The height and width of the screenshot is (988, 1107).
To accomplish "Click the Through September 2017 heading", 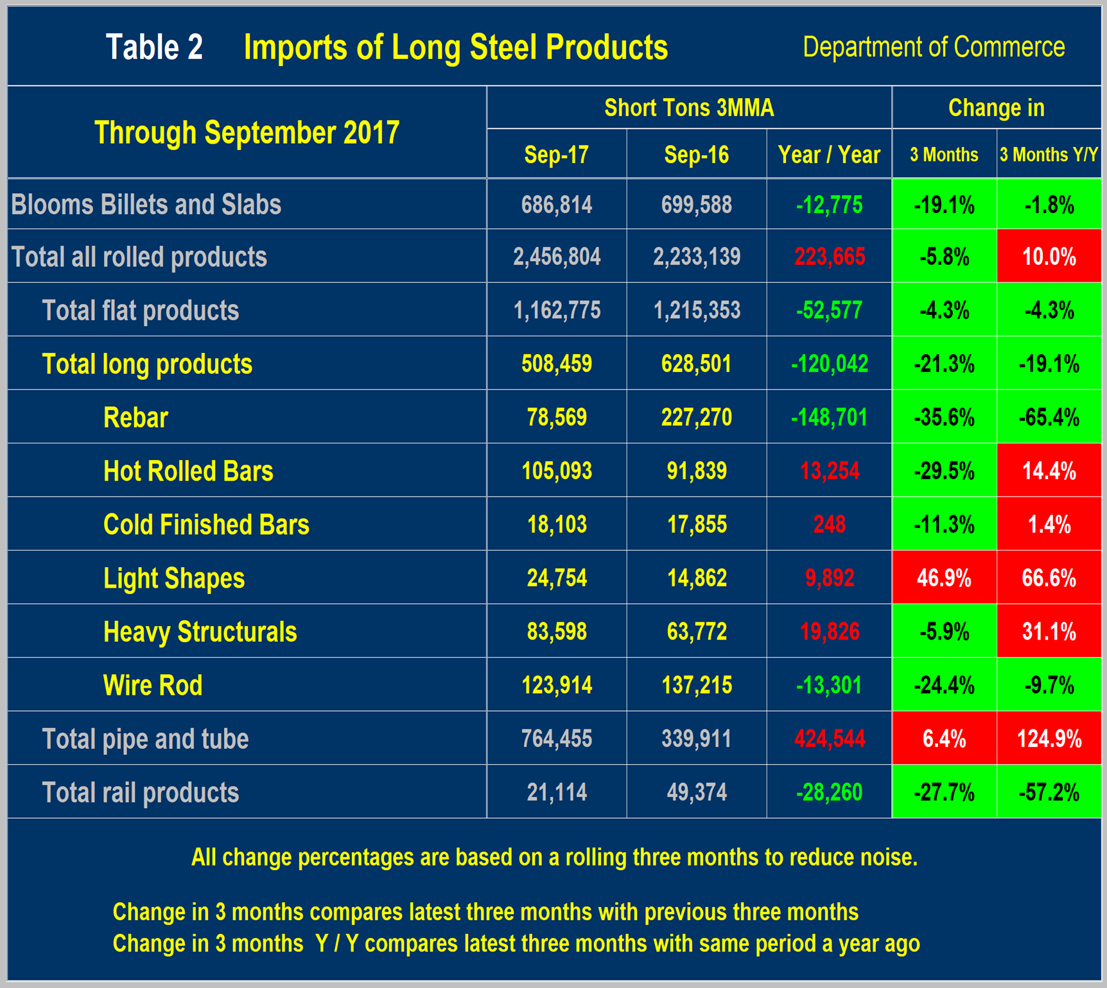I will [247, 133].
